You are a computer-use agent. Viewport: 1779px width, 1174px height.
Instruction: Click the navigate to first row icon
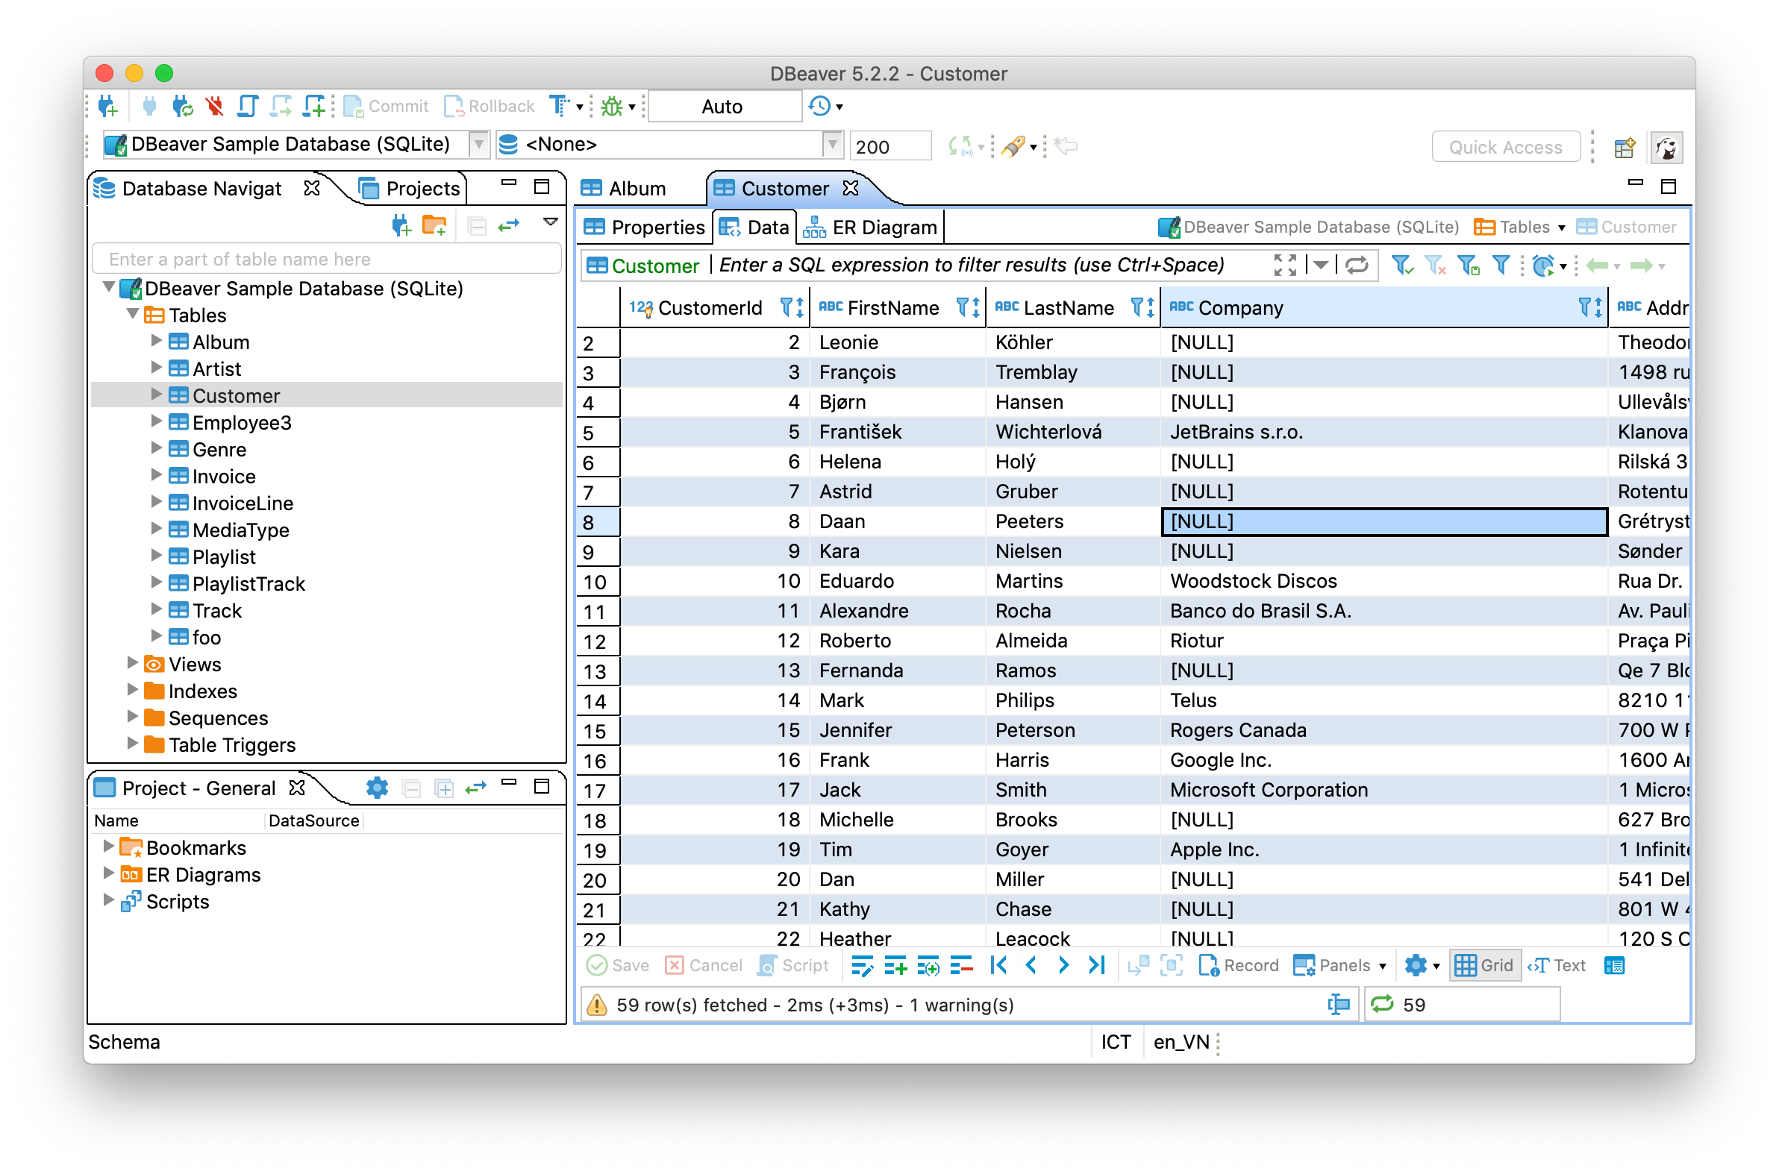coord(998,966)
